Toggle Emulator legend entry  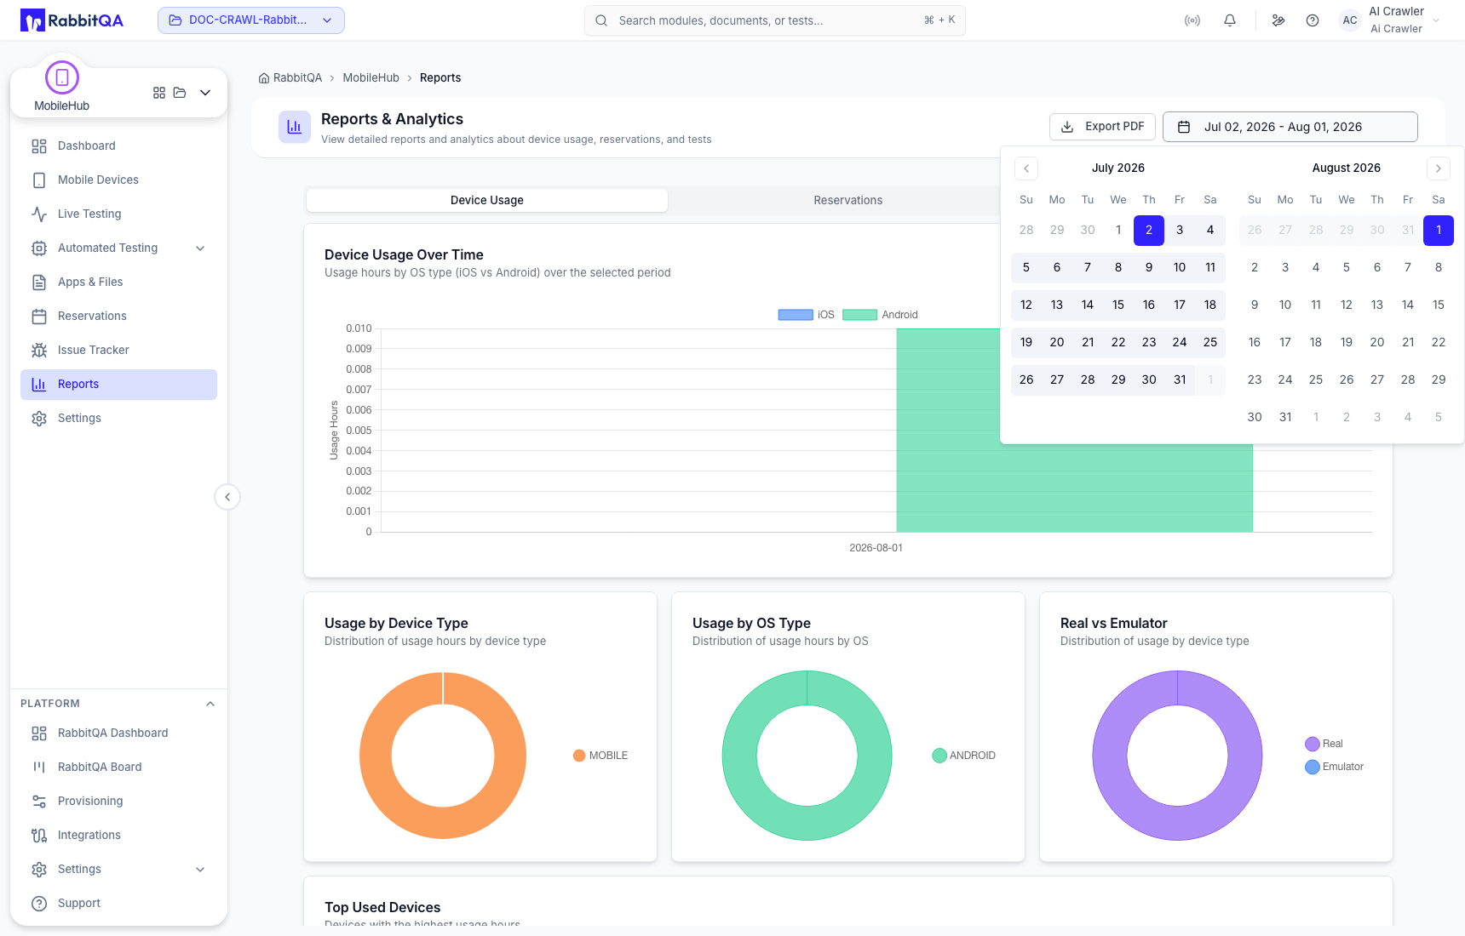pyautogui.click(x=1334, y=767)
